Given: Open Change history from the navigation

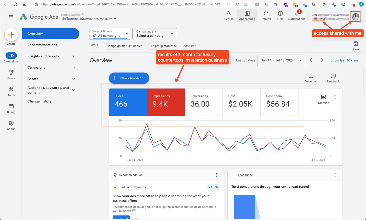Looking at the screenshot, I should [x=39, y=101].
